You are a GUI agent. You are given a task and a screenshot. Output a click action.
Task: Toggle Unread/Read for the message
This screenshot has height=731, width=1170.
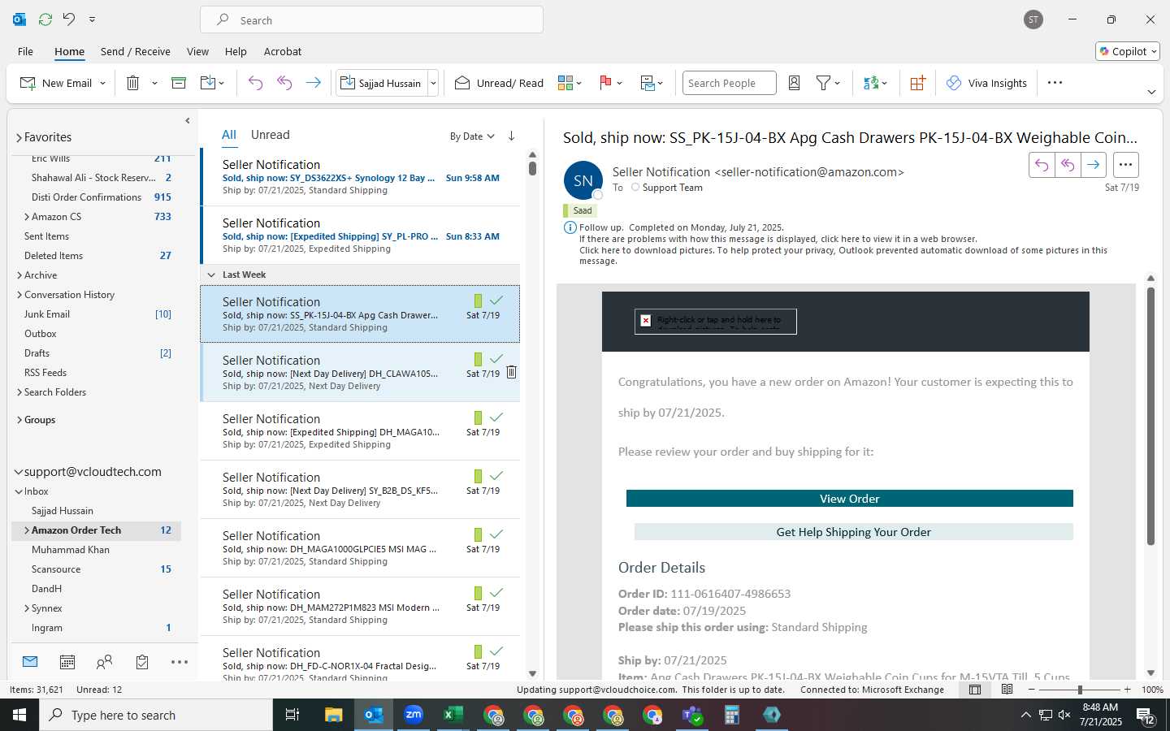point(499,83)
